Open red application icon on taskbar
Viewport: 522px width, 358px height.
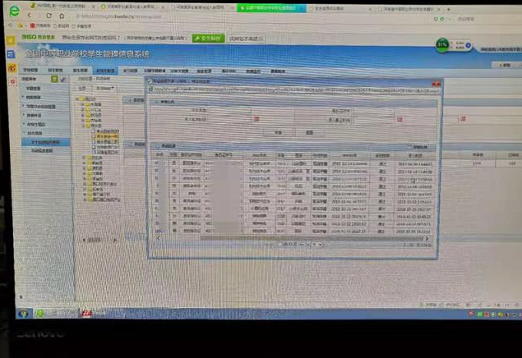tap(86, 313)
